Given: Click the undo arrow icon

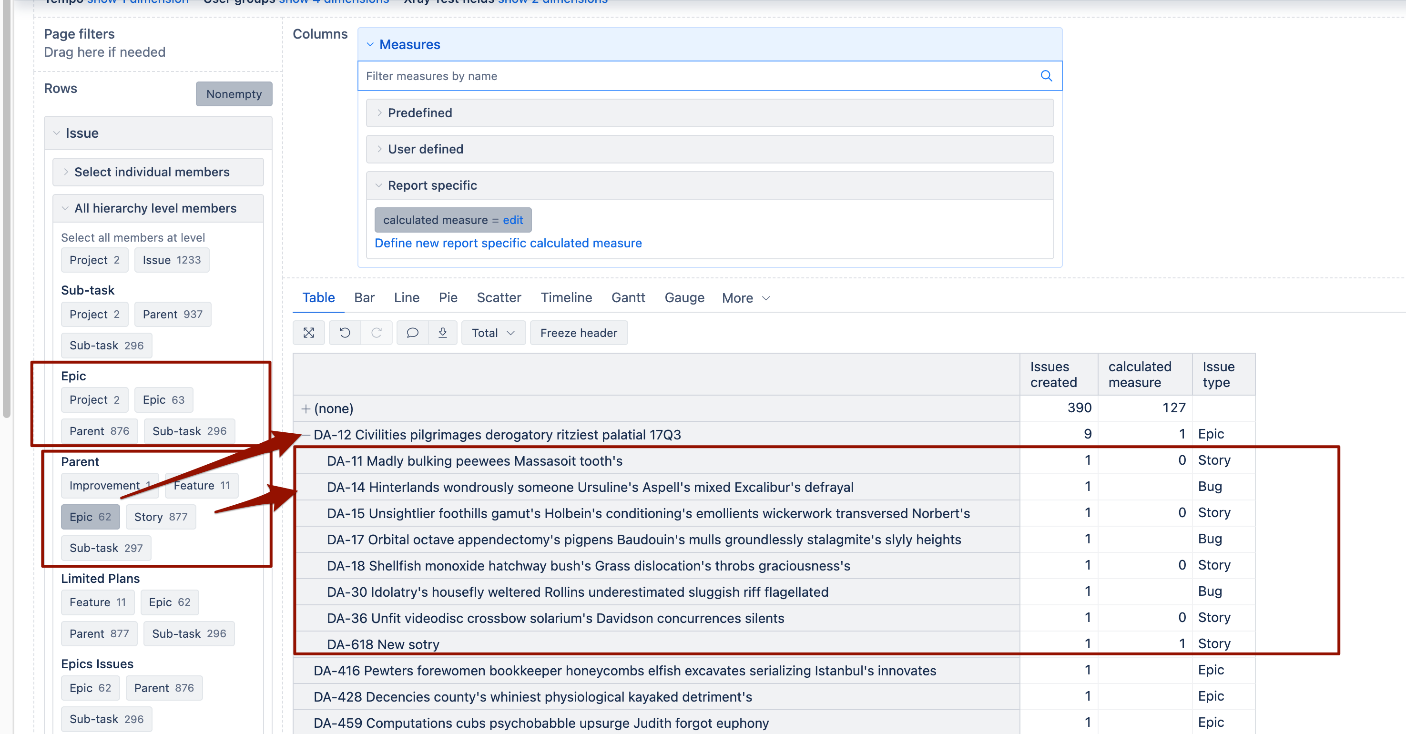Looking at the screenshot, I should point(345,333).
